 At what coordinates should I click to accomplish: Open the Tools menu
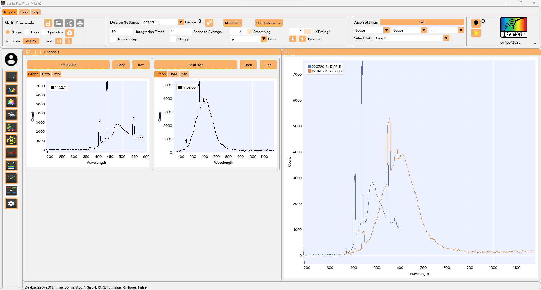click(24, 12)
